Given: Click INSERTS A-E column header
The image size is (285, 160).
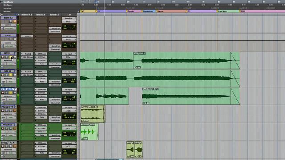Looking at the screenshot, I should 27,15.
